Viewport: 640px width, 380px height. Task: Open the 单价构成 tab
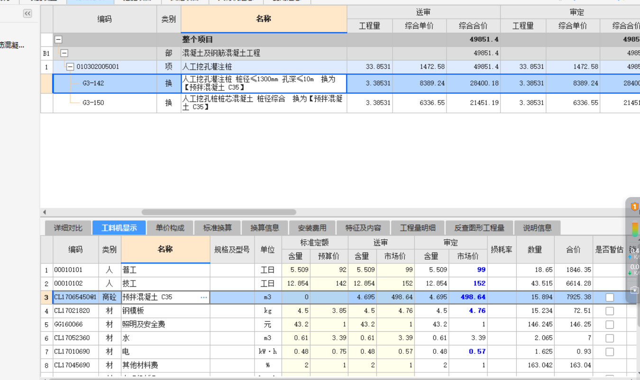pyautogui.click(x=170, y=228)
